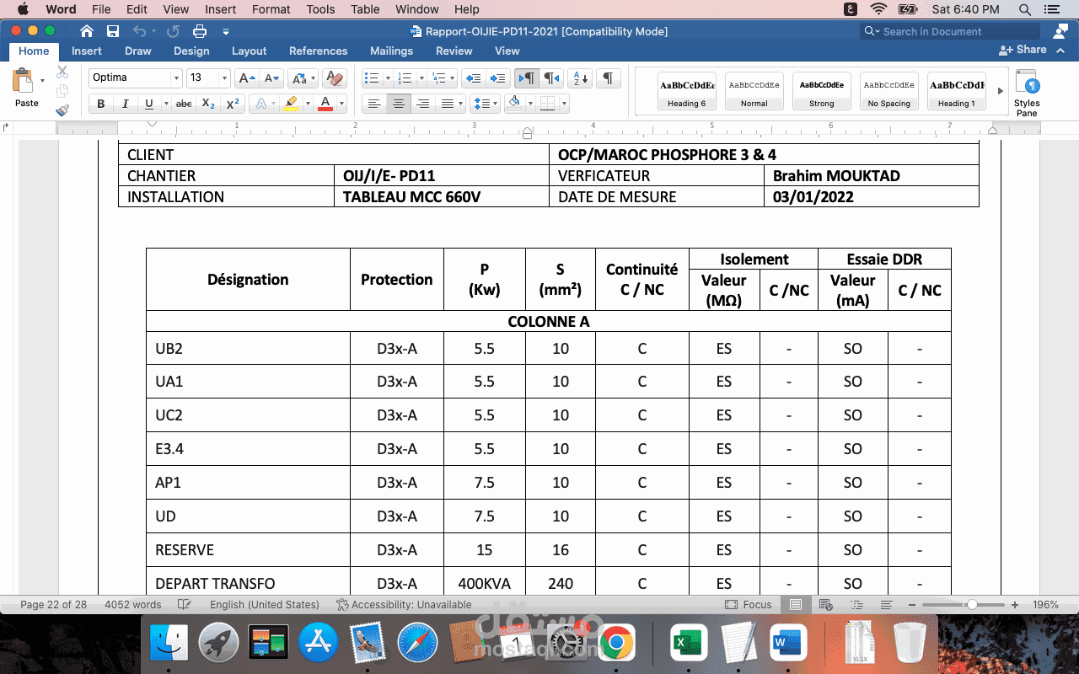
Task: Toggle right-to-left text direction
Action: [551, 78]
